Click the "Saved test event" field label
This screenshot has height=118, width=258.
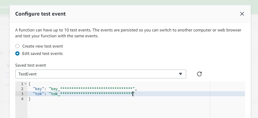tap(31, 65)
